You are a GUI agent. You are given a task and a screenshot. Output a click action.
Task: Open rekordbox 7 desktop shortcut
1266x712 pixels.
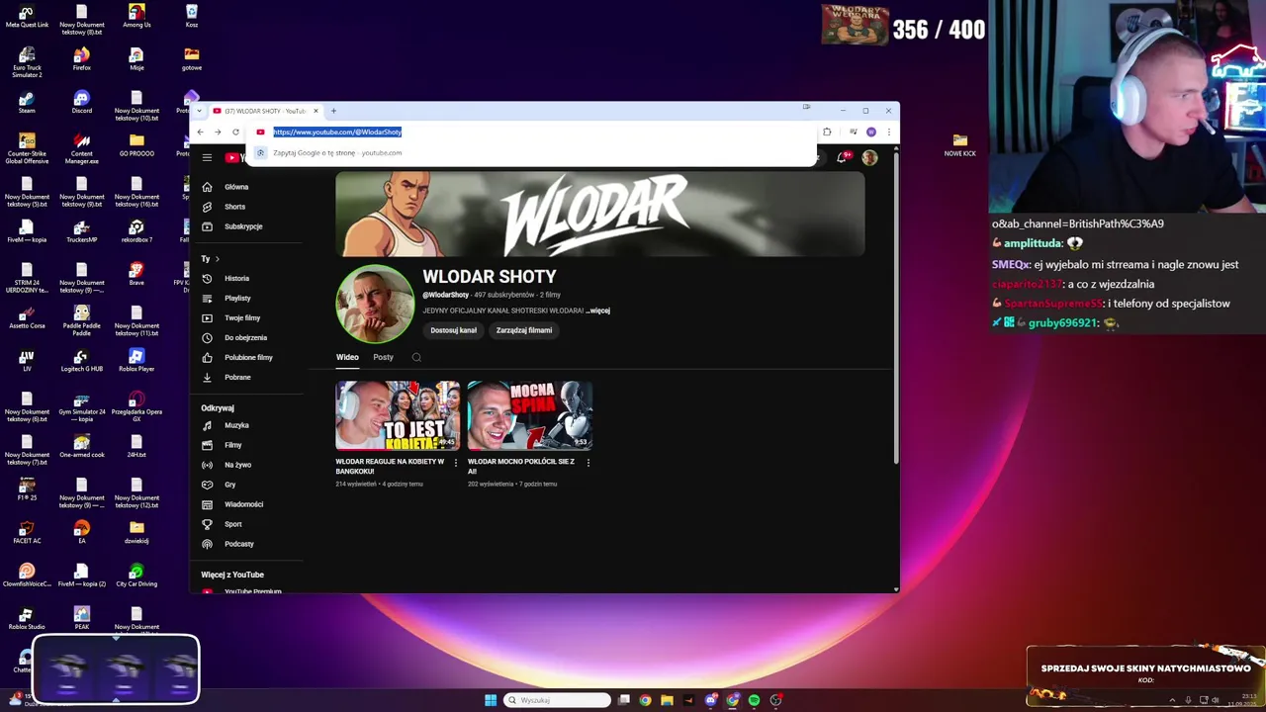pyautogui.click(x=136, y=231)
